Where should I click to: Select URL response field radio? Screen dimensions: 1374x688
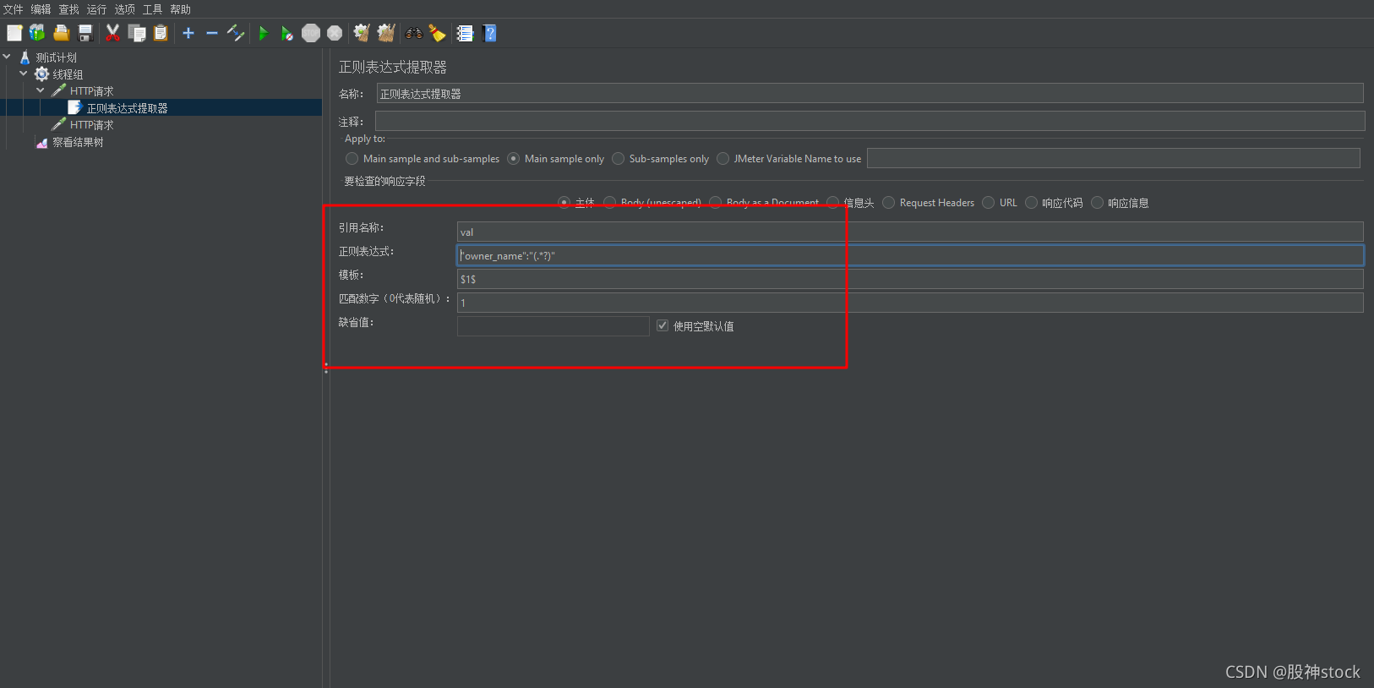988,202
